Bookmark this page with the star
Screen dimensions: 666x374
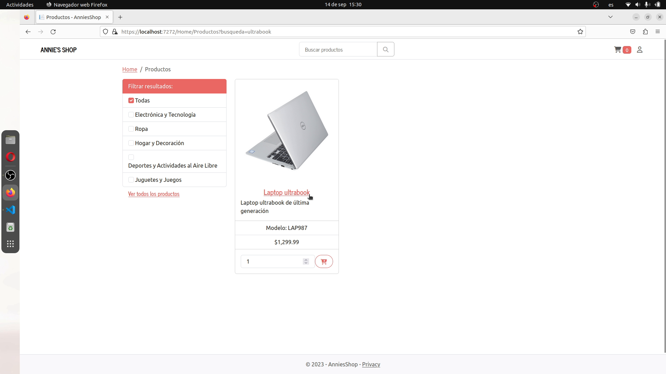click(580, 32)
